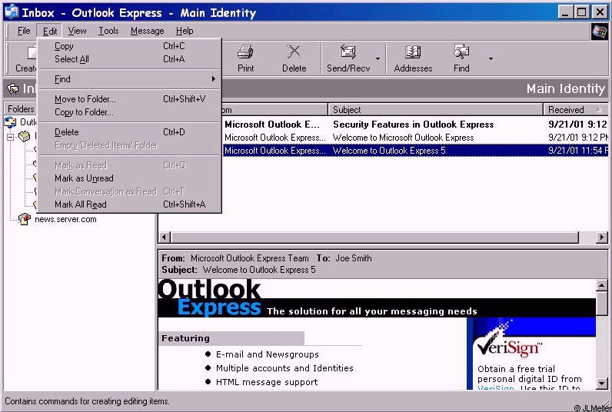
Task: Open the Help menu
Action: [185, 31]
